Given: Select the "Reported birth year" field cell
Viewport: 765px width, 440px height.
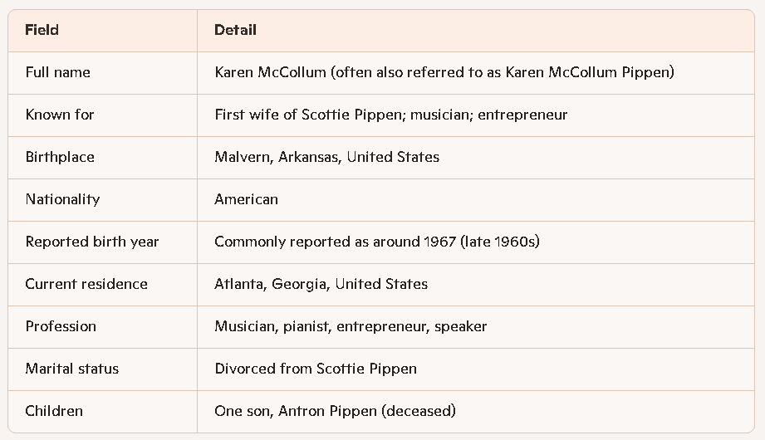Looking at the screenshot, I should [x=91, y=242].
